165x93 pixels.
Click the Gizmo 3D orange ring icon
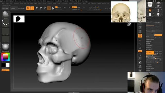(x=49, y=8)
